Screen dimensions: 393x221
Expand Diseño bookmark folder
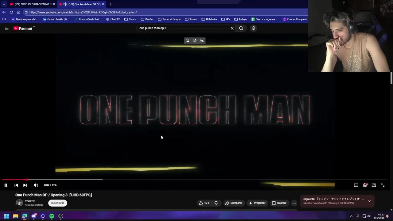click(147, 19)
